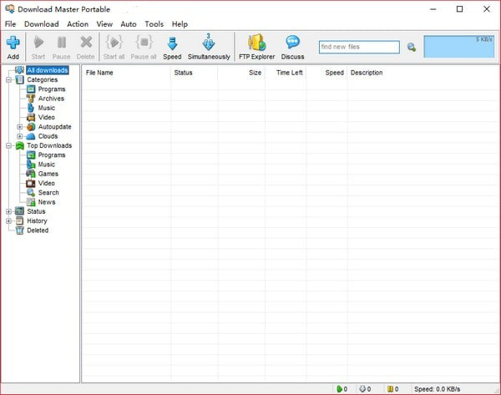Click the Pause toolbar icon
This screenshot has width=501, height=395.
point(61,43)
